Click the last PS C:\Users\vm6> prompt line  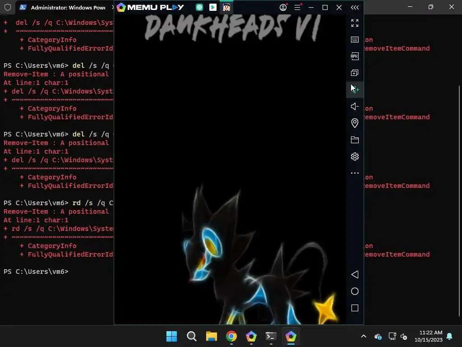[x=36, y=272]
